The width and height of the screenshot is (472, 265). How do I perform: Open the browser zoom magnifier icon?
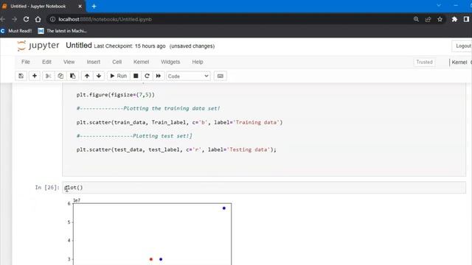[x=416, y=19]
